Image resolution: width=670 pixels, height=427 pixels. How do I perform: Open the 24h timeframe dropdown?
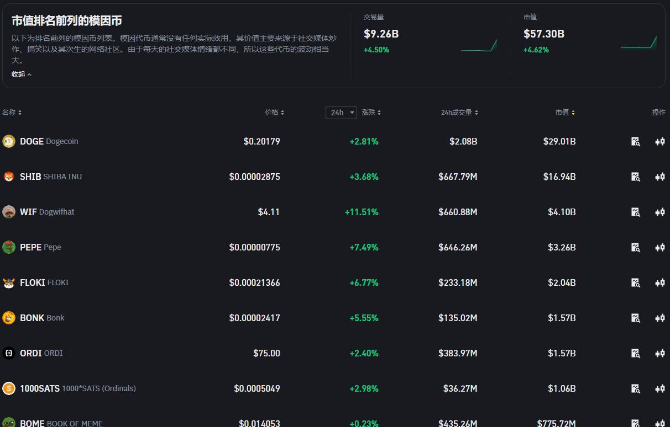click(341, 113)
